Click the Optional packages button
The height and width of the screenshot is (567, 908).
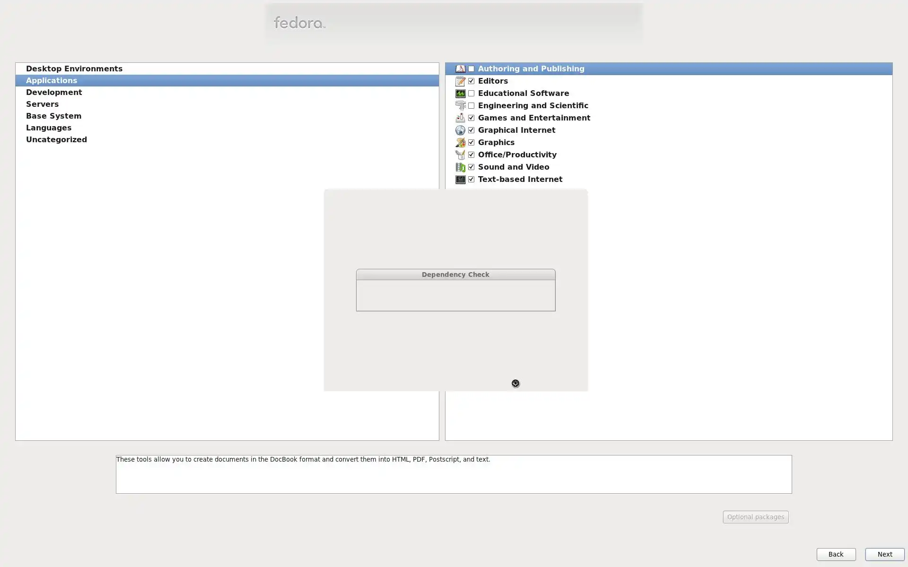click(755, 517)
